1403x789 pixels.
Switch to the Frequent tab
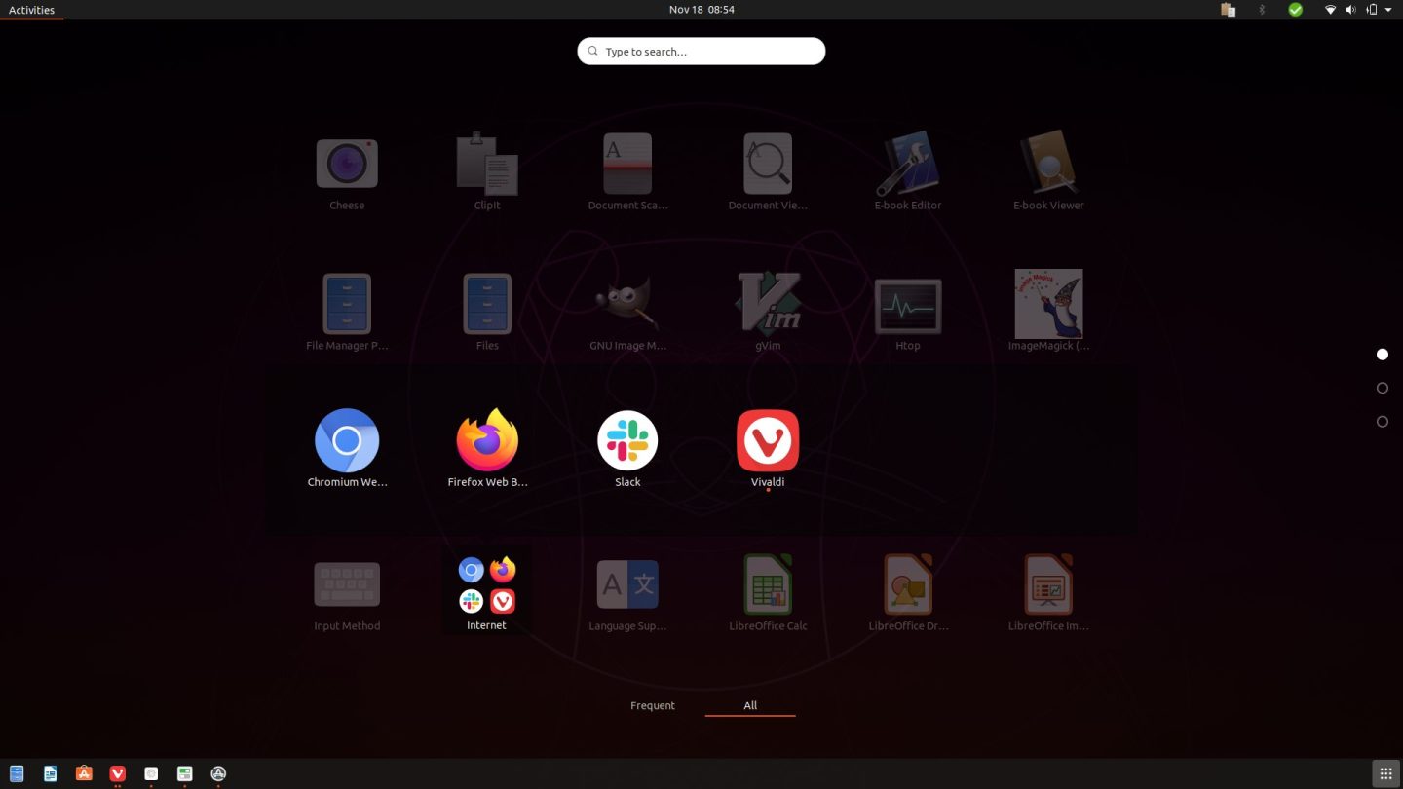tap(653, 705)
